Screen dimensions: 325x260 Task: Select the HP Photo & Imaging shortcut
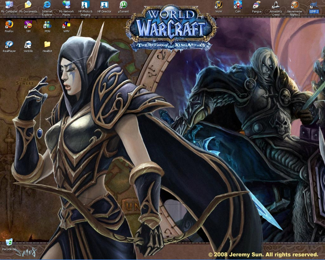pos(85,8)
